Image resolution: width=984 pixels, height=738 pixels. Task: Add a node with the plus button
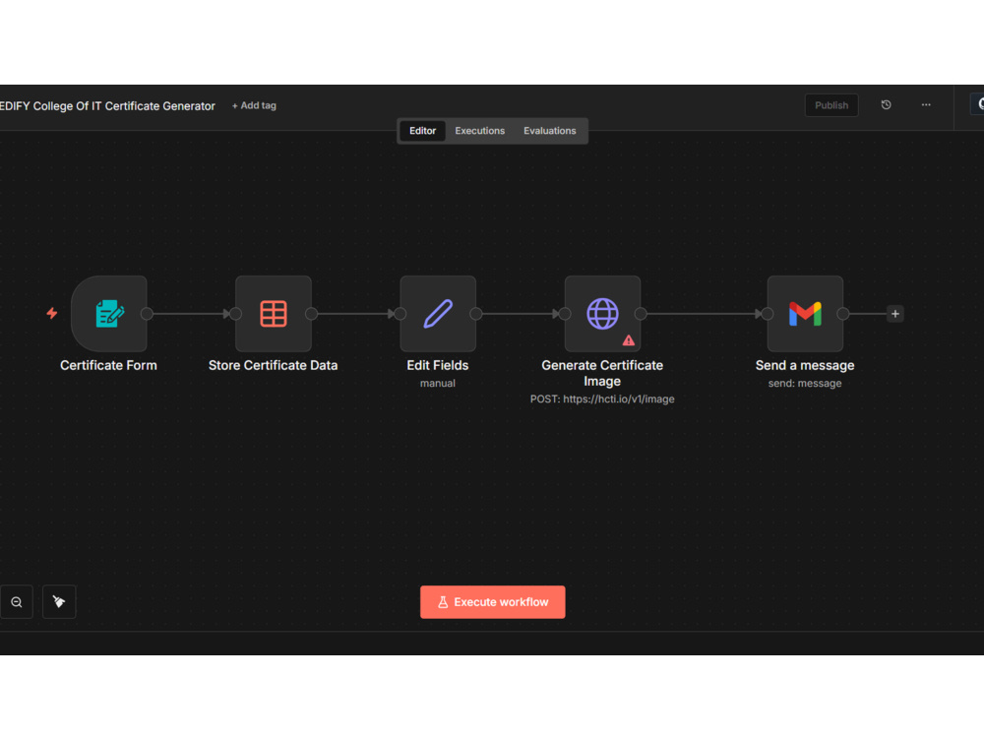(895, 314)
